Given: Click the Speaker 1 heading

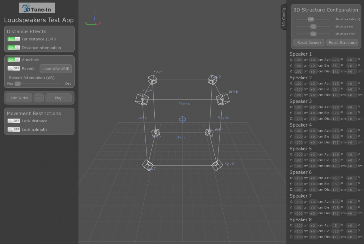Looking at the screenshot, I should coord(301,54).
